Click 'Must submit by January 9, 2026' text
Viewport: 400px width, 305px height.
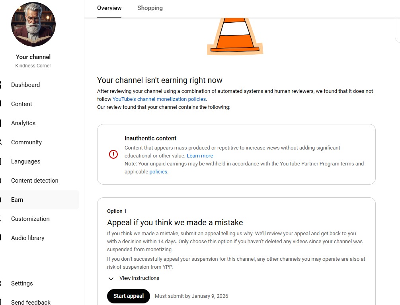coord(191,296)
